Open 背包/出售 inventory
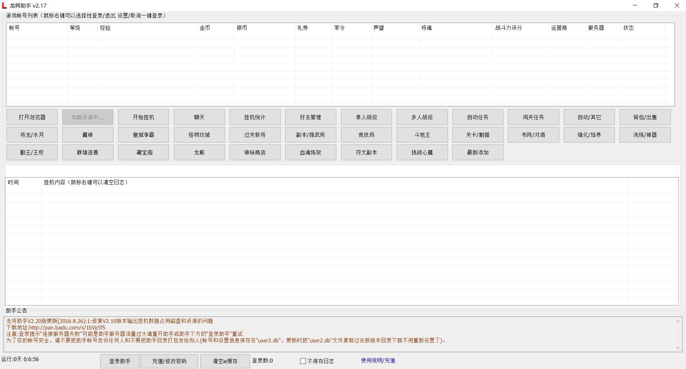Image resolution: width=686 pixels, height=369 pixels. (x=645, y=117)
